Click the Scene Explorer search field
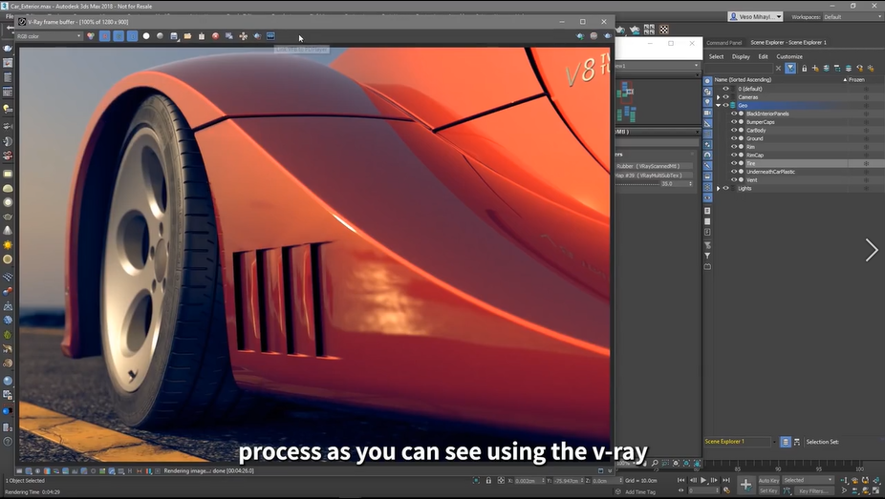 738,68
